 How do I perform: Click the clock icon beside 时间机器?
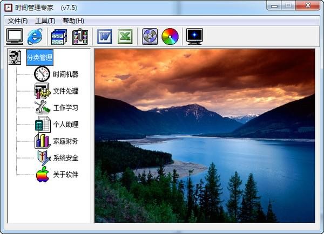[x=42, y=74]
